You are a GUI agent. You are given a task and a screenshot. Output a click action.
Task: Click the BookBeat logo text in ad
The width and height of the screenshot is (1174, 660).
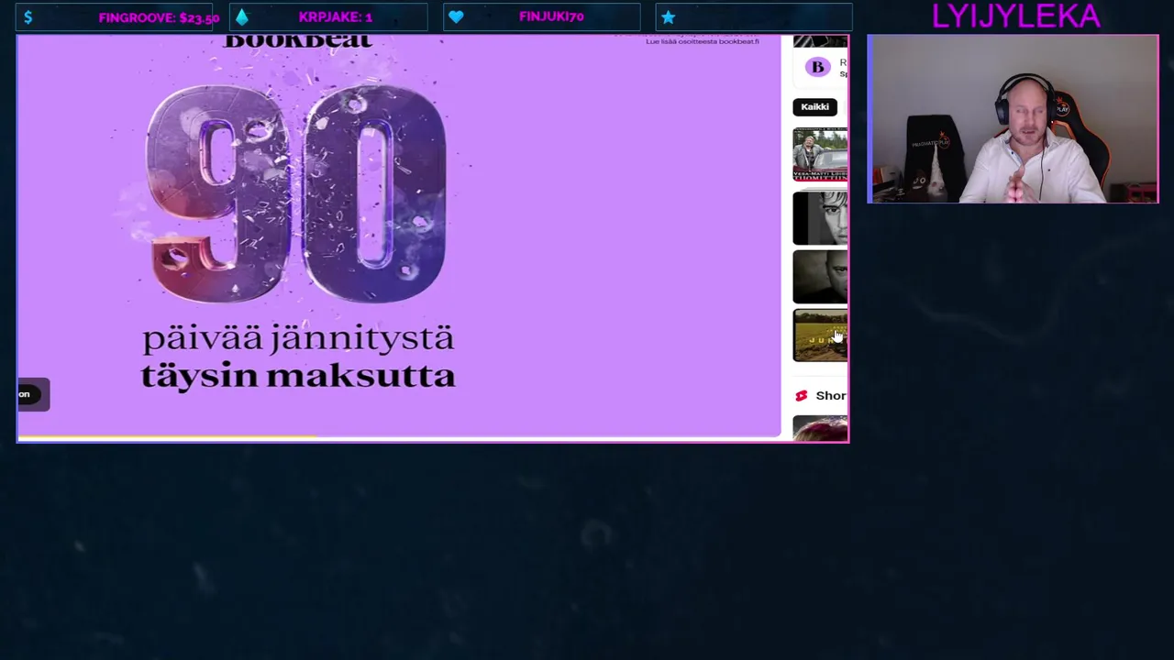297,41
